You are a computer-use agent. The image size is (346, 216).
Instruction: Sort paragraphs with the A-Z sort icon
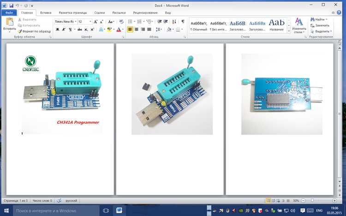point(174,22)
